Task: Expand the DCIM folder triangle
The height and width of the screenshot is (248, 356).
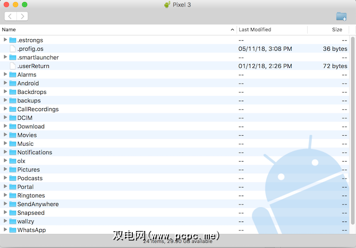Action: pos(5,117)
